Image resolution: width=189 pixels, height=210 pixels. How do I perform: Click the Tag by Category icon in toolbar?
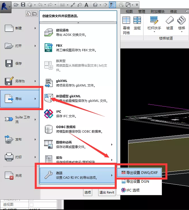(x=80, y=5)
